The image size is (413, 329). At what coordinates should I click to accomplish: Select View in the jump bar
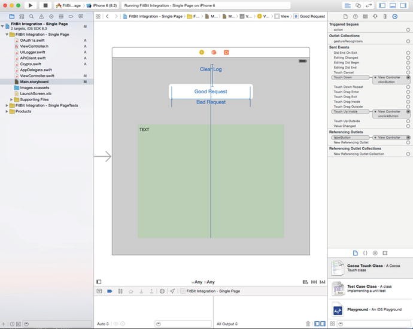(281, 16)
